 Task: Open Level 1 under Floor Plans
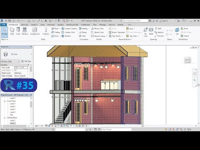tap(12, 104)
